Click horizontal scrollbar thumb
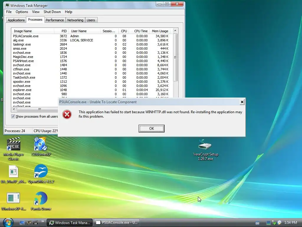 40,109
